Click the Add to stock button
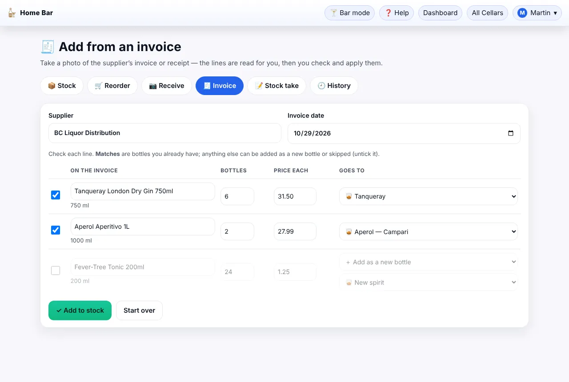The height and width of the screenshot is (382, 569). pos(80,310)
